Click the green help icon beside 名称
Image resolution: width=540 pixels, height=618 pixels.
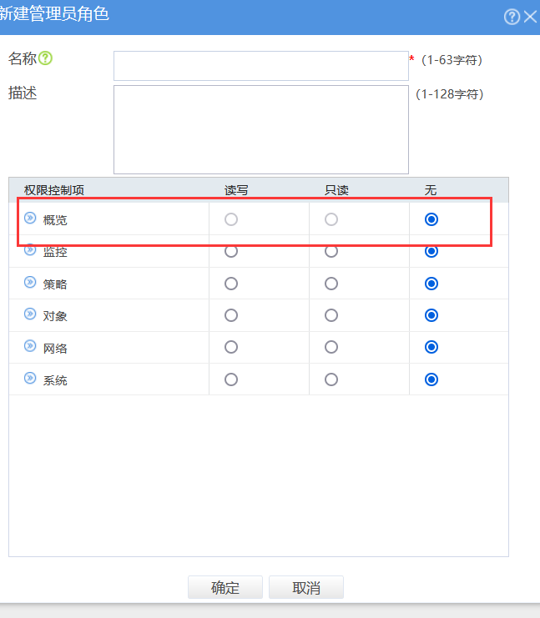click(x=46, y=58)
